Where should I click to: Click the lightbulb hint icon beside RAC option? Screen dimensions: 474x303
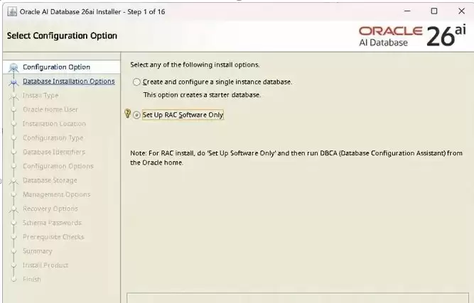(x=128, y=114)
